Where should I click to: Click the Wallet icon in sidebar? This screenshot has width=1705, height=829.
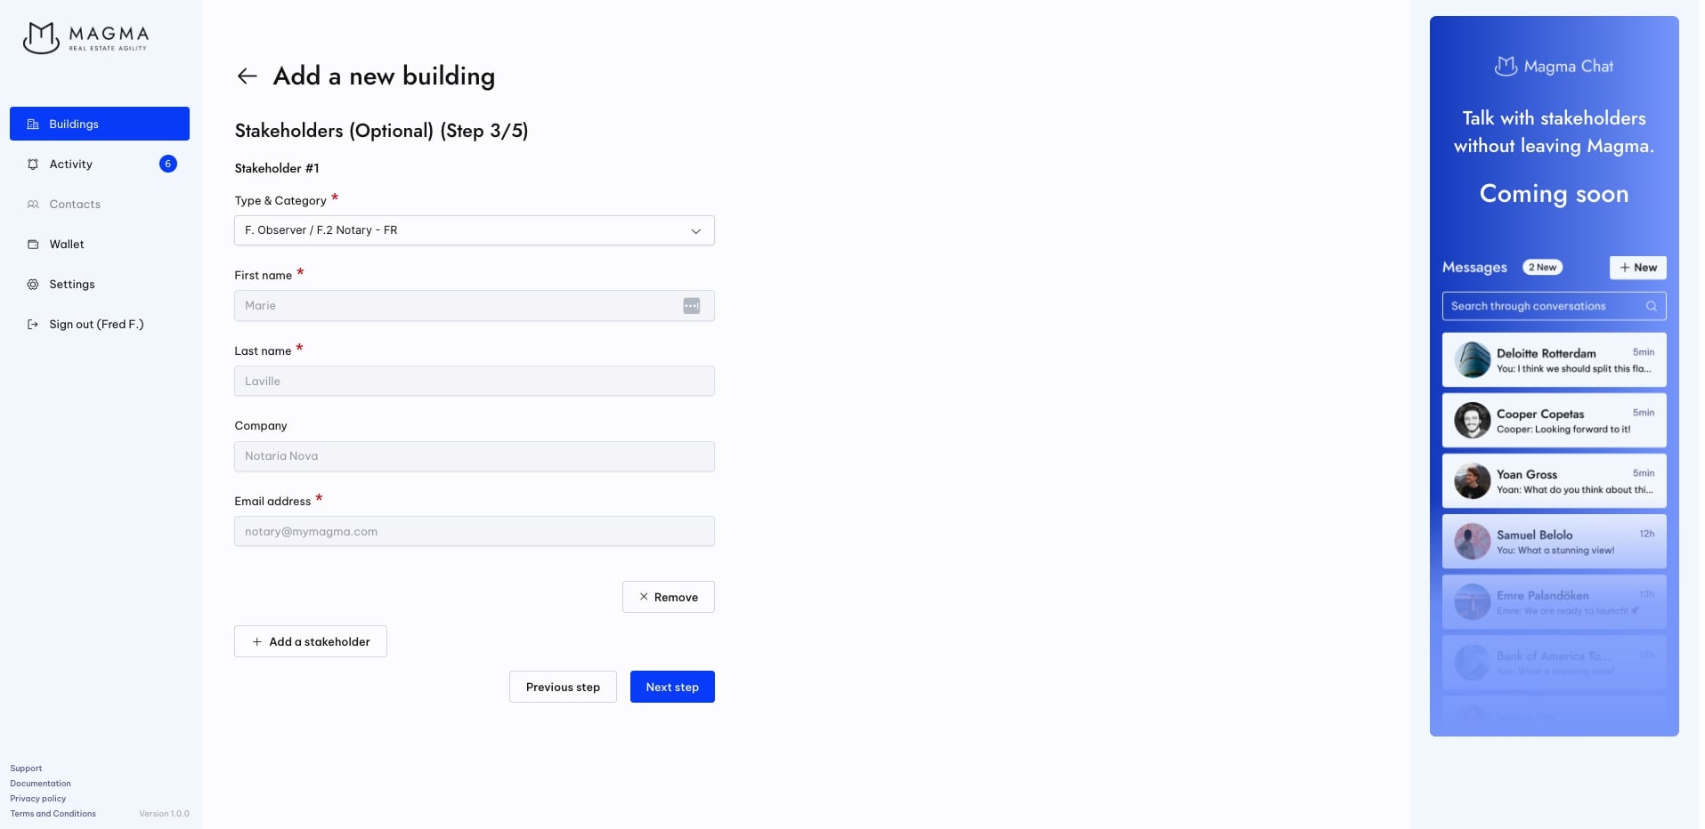tap(33, 245)
